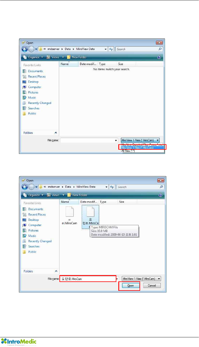The height and width of the screenshot is (347, 199).
Task: Open the Views menu in the upper dialog
Action: [x=54, y=57]
